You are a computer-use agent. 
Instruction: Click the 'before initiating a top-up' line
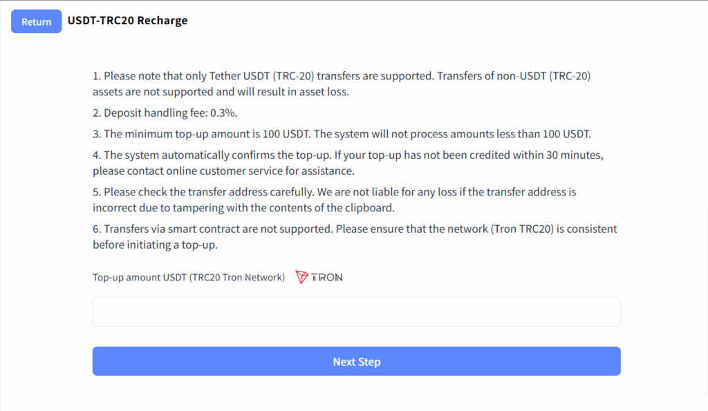pyautogui.click(x=155, y=245)
